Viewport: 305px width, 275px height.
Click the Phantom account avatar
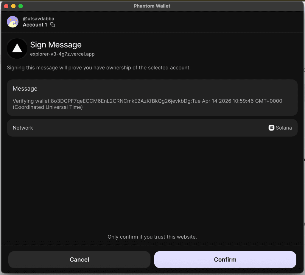(x=13, y=22)
